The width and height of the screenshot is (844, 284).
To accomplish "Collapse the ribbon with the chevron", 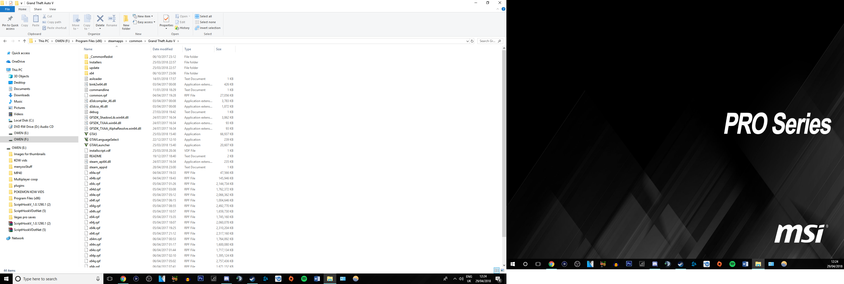I will (498, 9).
